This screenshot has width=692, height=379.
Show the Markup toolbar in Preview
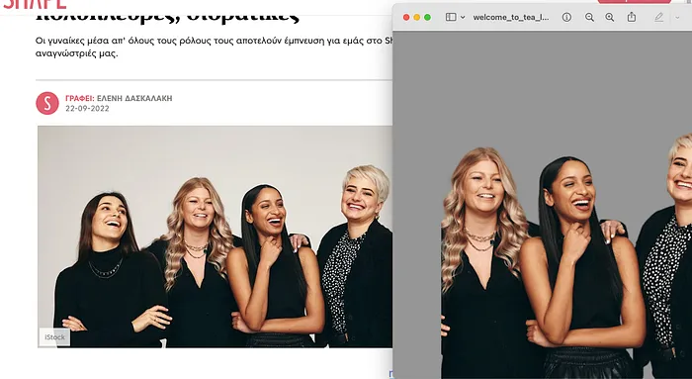[659, 17]
